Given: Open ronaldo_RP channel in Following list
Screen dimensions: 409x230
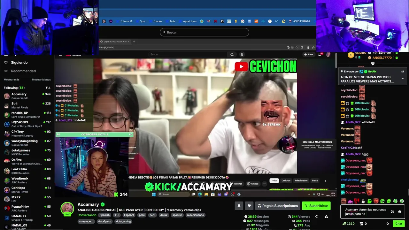Looking at the screenshot, I should (x=27, y=115).
